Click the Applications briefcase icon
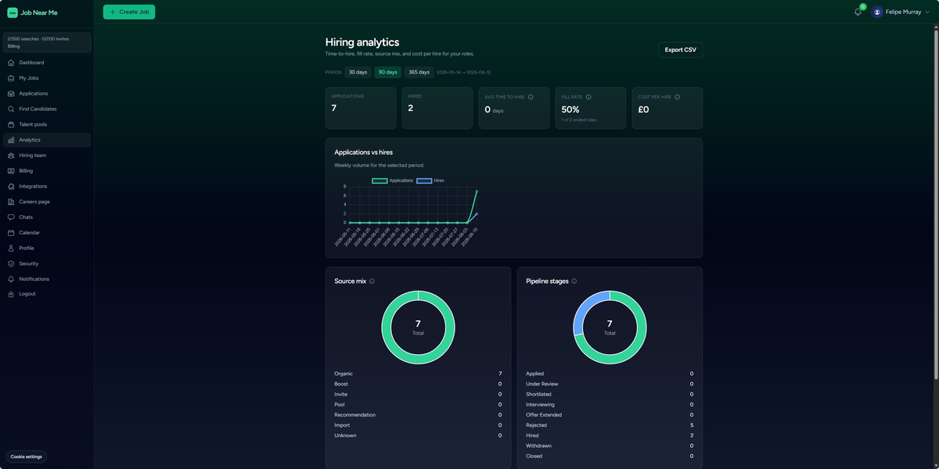939x469 pixels. point(11,94)
